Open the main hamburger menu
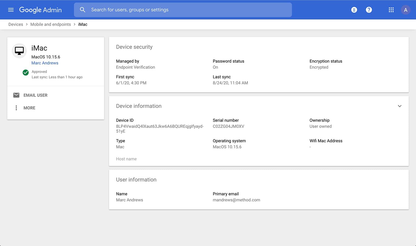This screenshot has width=416, height=246. [x=11, y=10]
